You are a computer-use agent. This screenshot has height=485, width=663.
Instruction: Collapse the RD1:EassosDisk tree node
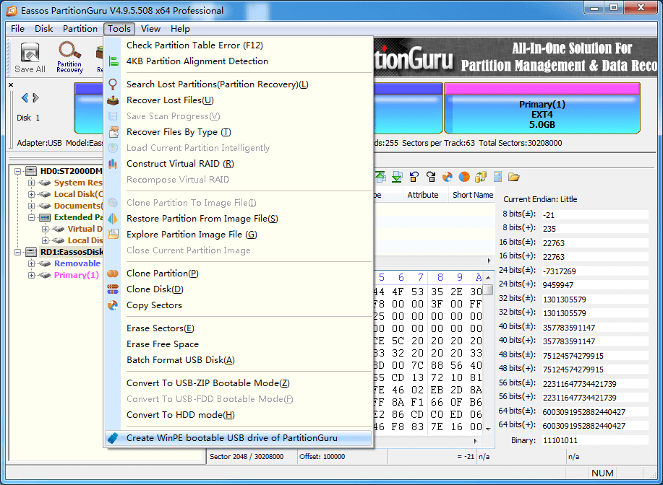pos(18,252)
